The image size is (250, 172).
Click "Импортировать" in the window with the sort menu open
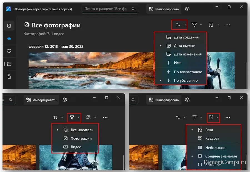164,9
